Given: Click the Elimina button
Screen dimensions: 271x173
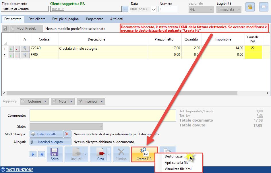Looking at the screenshot, I should [121, 154].
